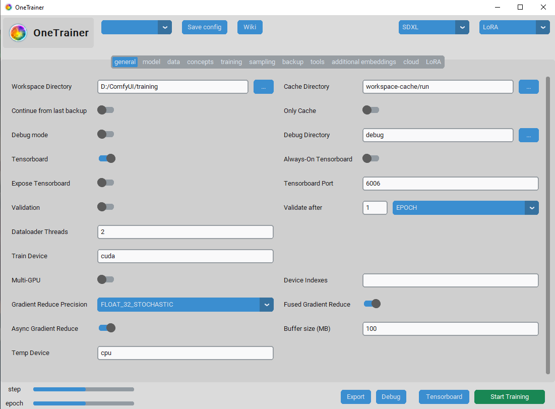Switch to the additional embeddings tab
The height and width of the screenshot is (409, 555).
(x=364, y=62)
